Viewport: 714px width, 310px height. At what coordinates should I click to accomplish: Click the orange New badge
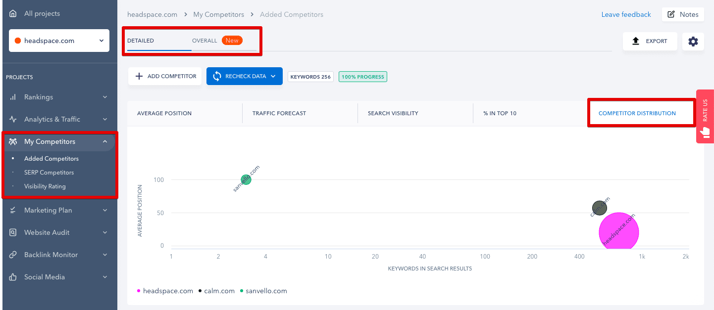[x=232, y=41]
